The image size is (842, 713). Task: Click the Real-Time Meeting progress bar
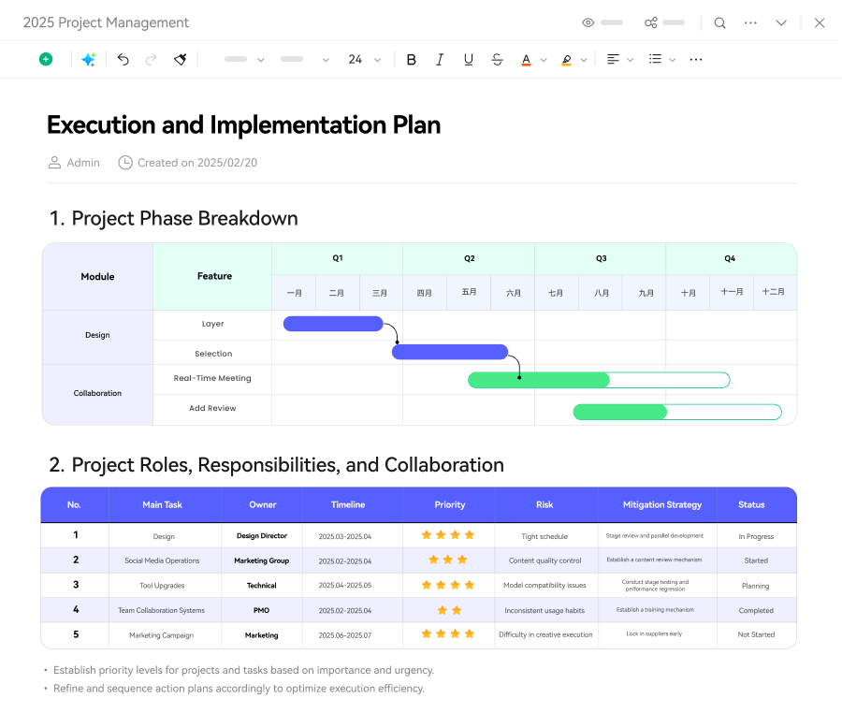tap(599, 380)
